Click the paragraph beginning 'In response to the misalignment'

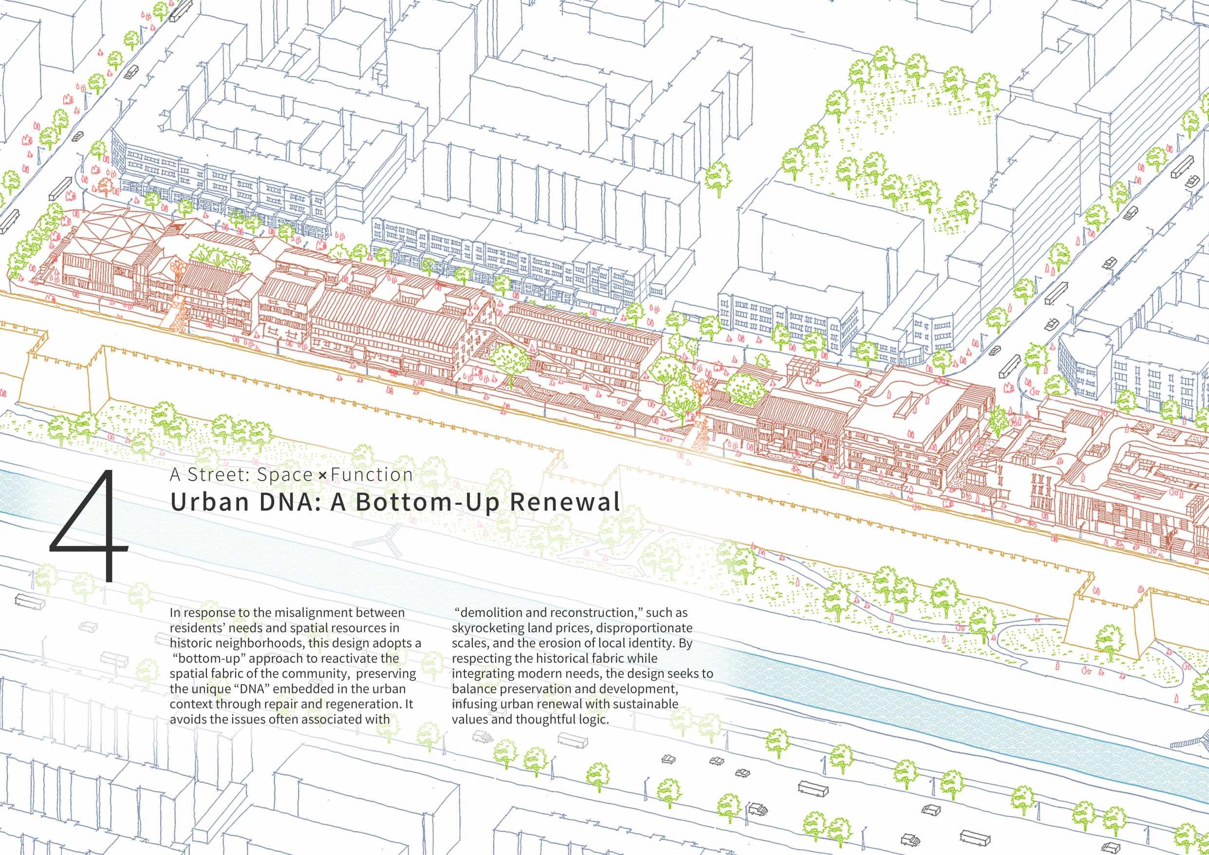(x=296, y=666)
